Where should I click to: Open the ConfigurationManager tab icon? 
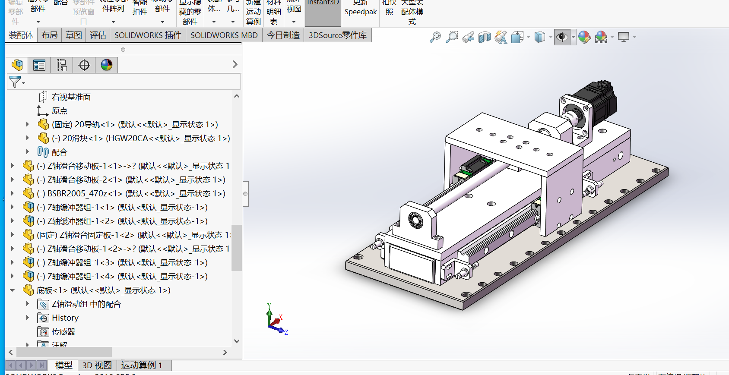(x=62, y=65)
